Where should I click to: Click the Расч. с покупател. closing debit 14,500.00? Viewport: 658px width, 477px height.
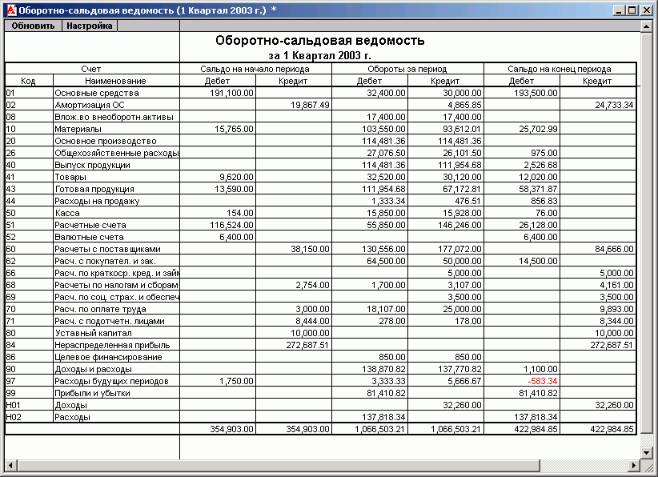[x=539, y=262]
